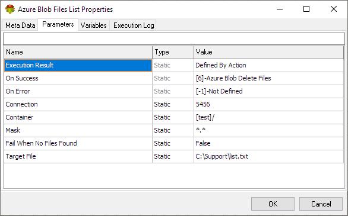Image resolution: width=348 pixels, height=216 pixels.
Task: Open the Variables tab
Action: (x=93, y=25)
